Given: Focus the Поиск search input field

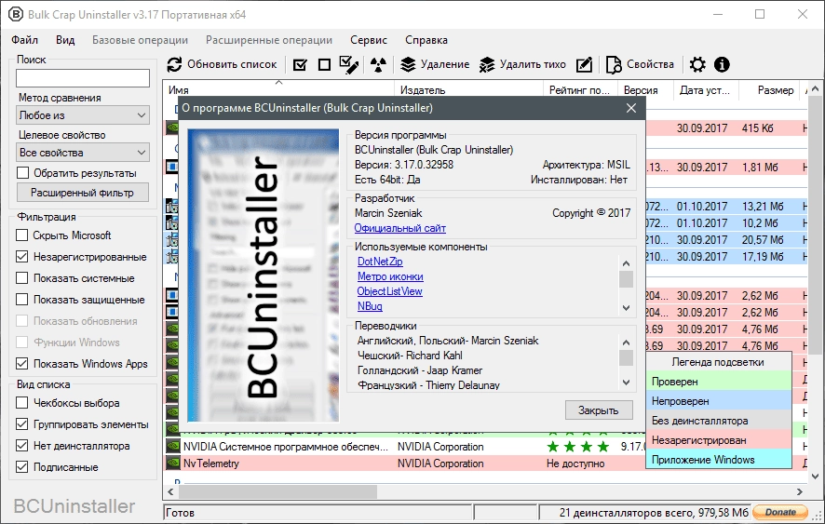Looking at the screenshot, I should (x=83, y=78).
